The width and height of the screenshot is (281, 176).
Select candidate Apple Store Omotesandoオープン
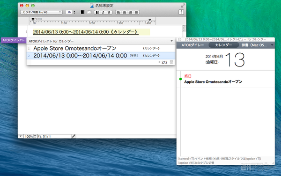tap(101, 48)
